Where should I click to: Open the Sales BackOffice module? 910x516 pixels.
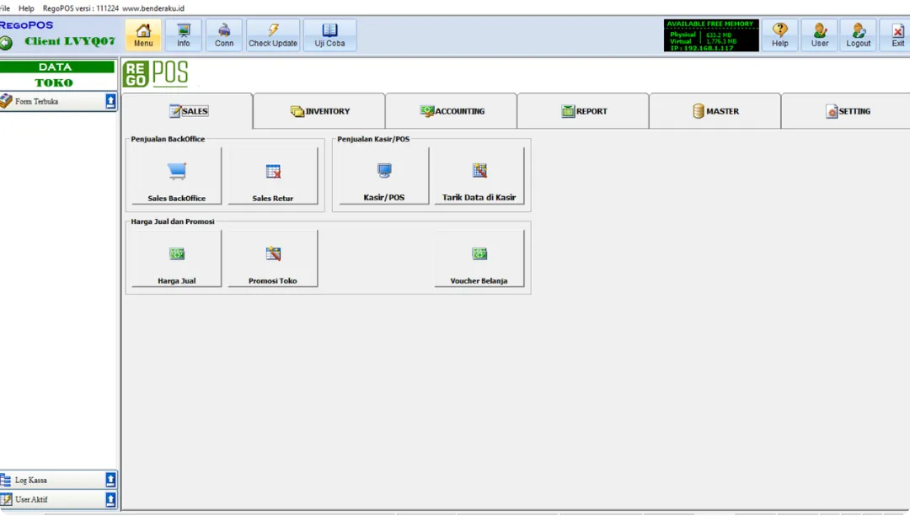click(177, 176)
